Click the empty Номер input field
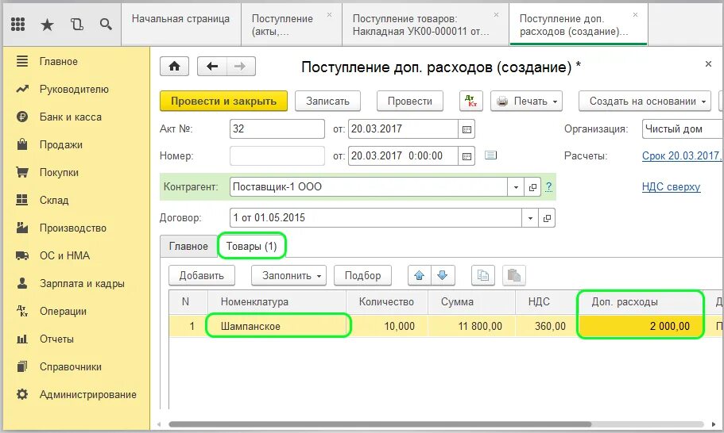This screenshot has width=724, height=433. click(277, 155)
